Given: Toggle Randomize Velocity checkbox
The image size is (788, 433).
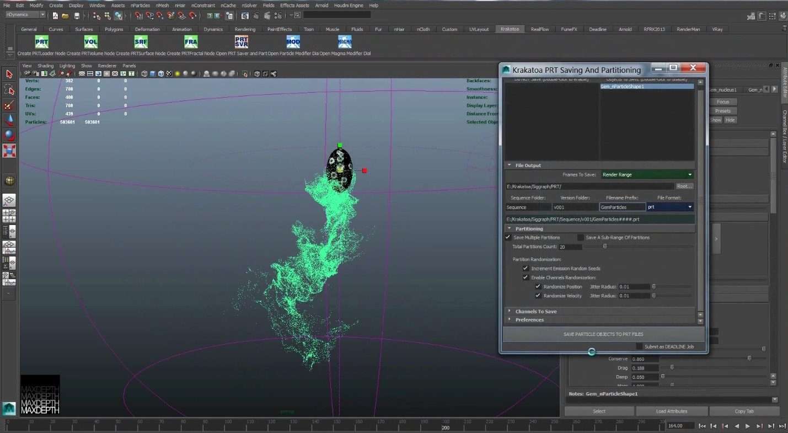Looking at the screenshot, I should (x=538, y=296).
